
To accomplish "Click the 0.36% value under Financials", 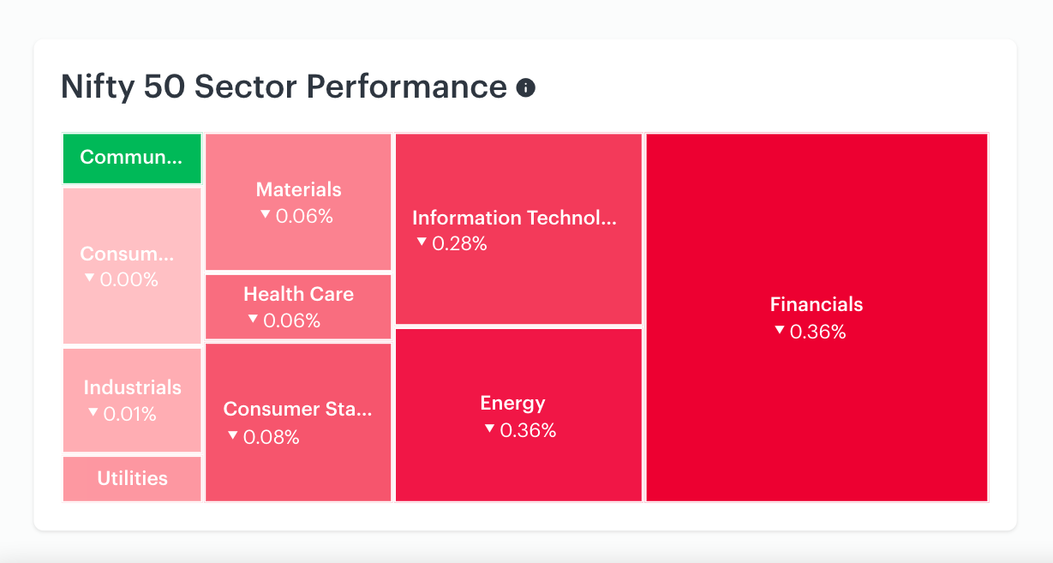I will (818, 332).
